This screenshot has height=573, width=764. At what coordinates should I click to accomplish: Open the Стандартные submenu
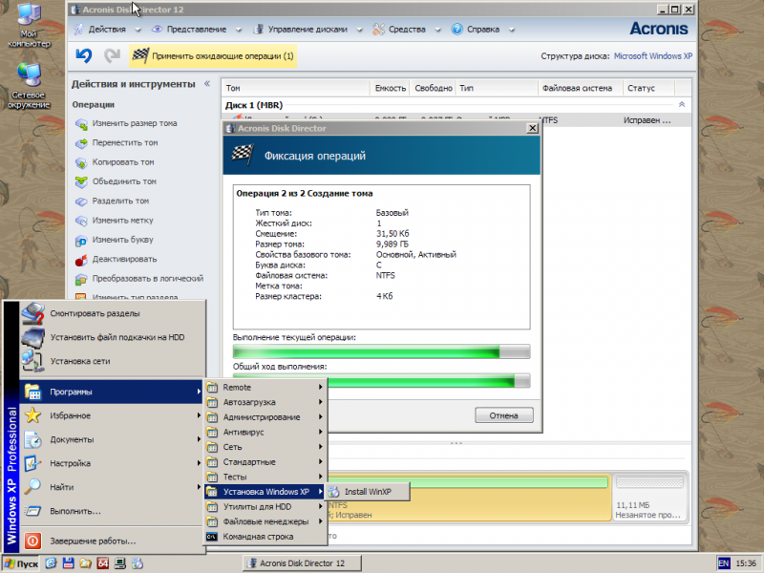265,462
